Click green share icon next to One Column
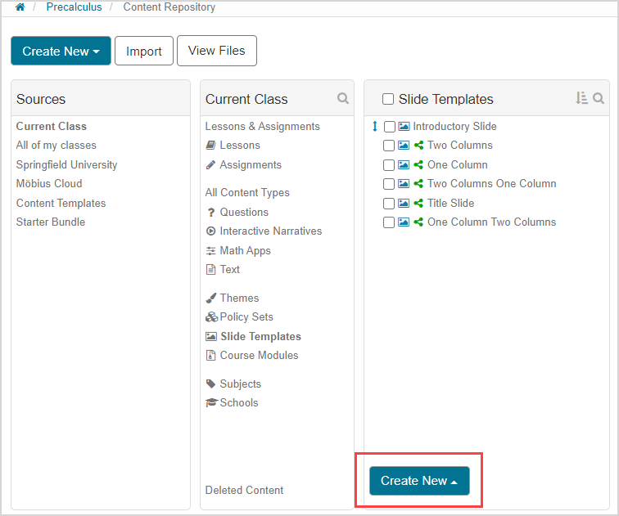The width and height of the screenshot is (619, 516). click(418, 164)
